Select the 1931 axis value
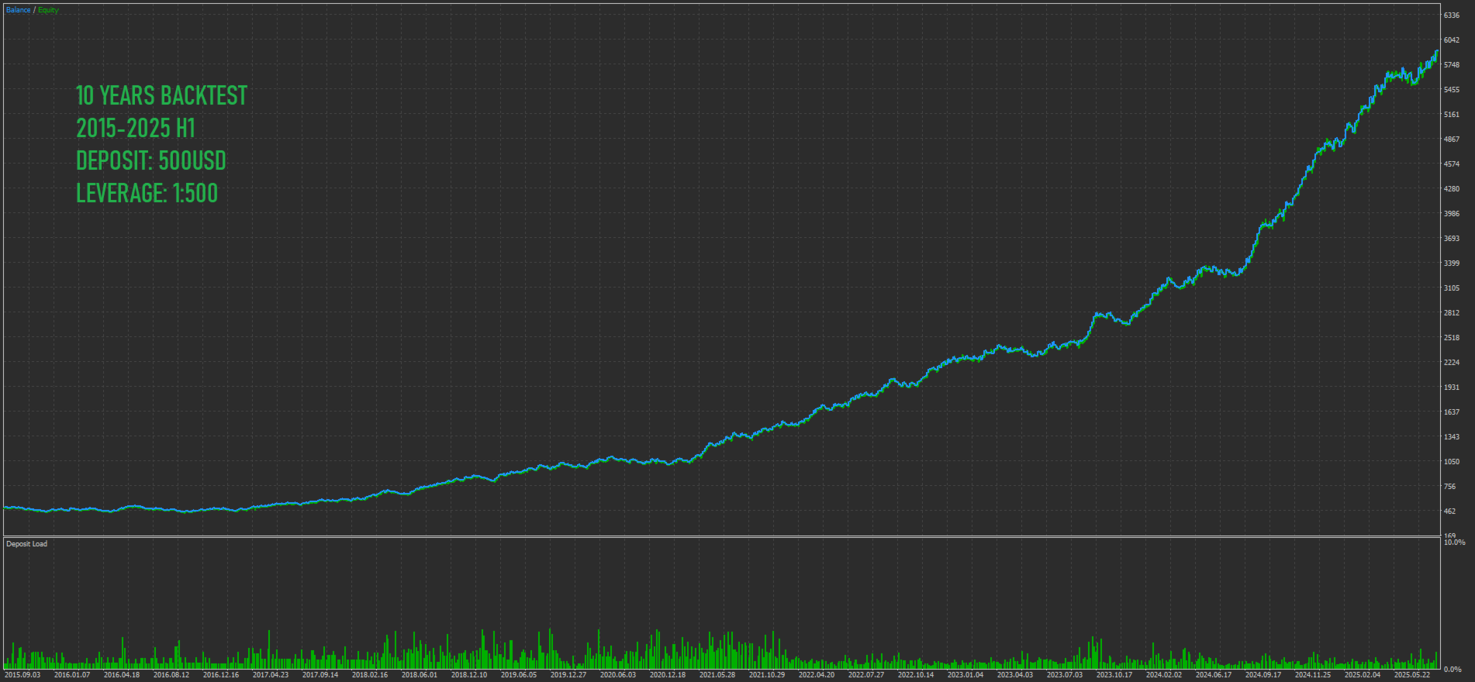 (x=1451, y=387)
